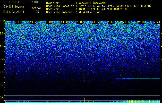Click the 1.0 frequency axis label
This screenshot has width=162, height=103.
pyautogui.click(x=2, y=46)
